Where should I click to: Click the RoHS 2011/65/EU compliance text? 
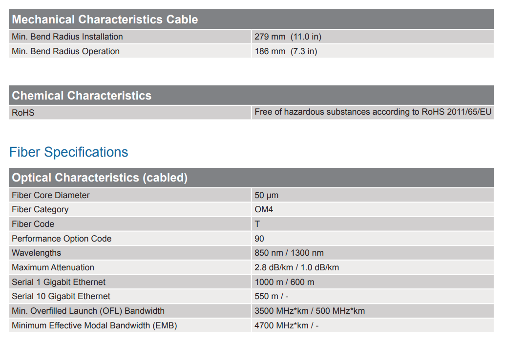[x=373, y=112]
